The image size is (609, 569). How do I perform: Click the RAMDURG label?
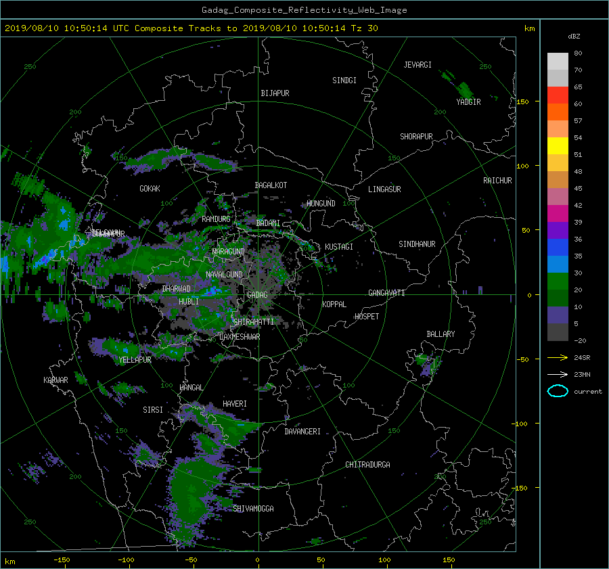(x=216, y=219)
